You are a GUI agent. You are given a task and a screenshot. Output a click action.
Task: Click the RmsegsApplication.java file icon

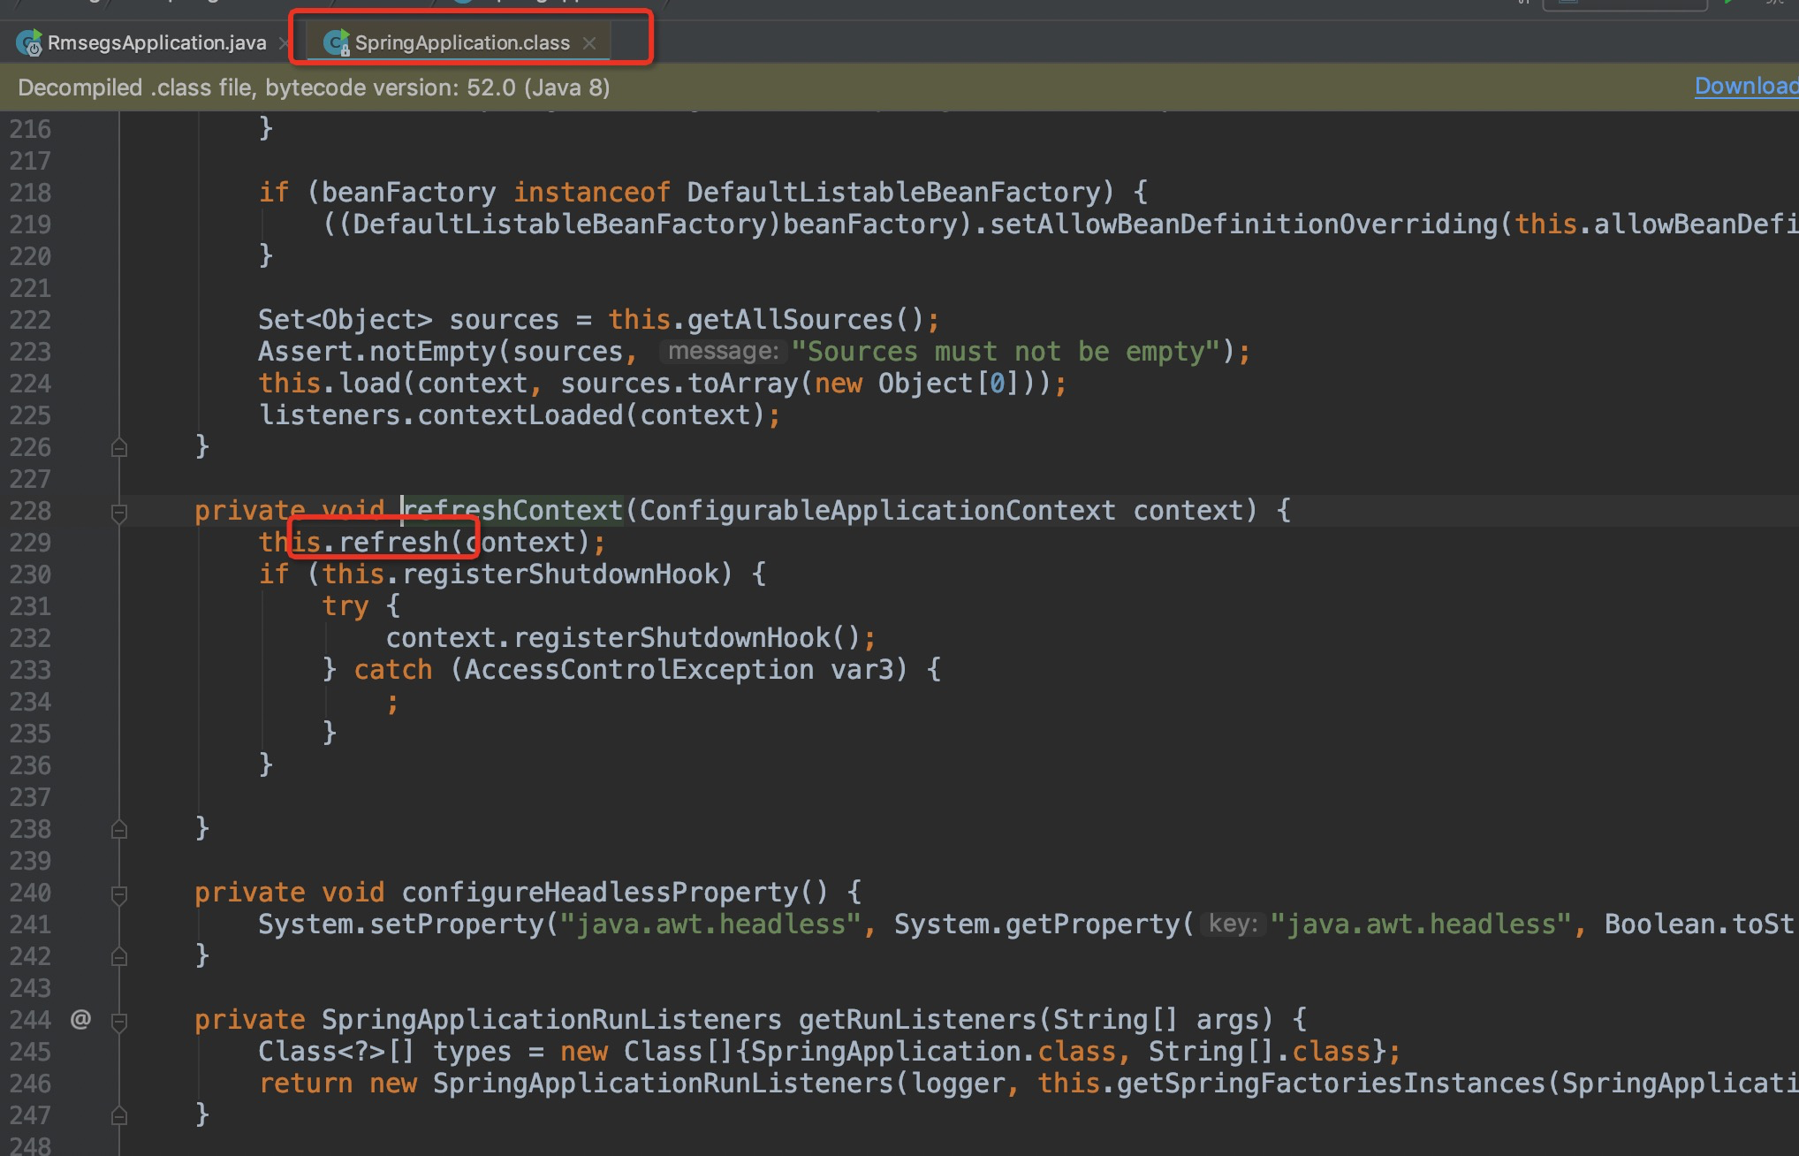pos(29,42)
